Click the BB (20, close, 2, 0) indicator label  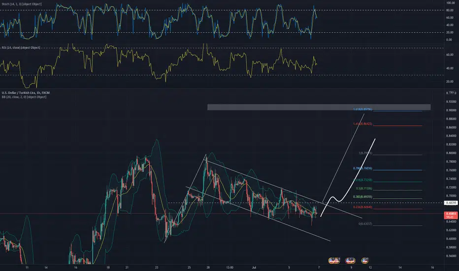[x=24, y=97]
